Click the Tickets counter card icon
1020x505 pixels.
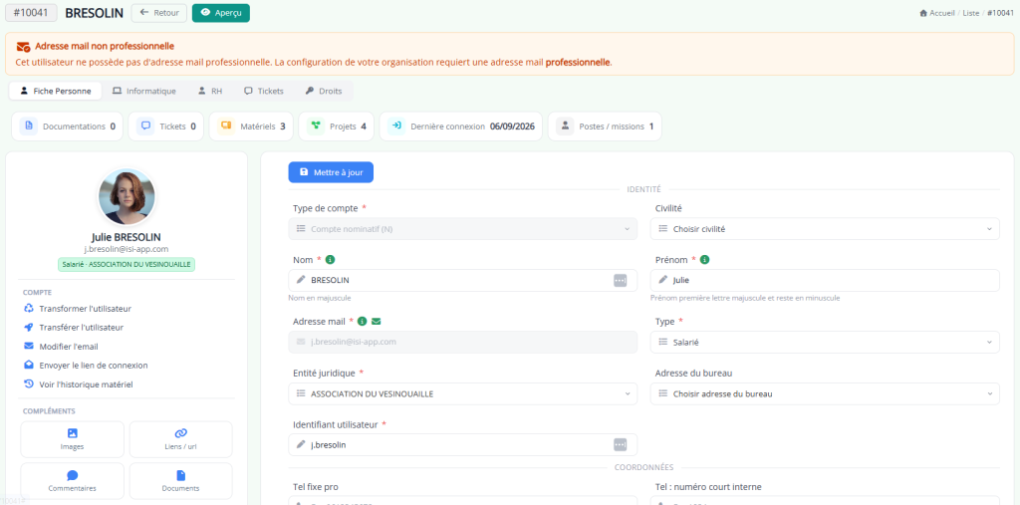[x=145, y=126]
